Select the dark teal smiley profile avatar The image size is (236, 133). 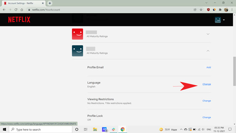coord(77,51)
